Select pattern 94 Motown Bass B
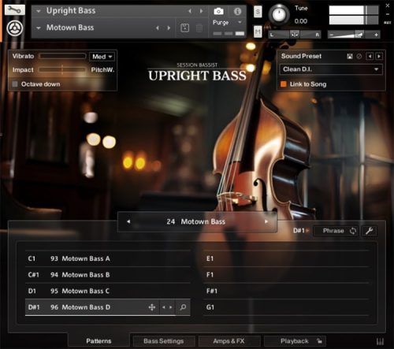 [108, 275]
